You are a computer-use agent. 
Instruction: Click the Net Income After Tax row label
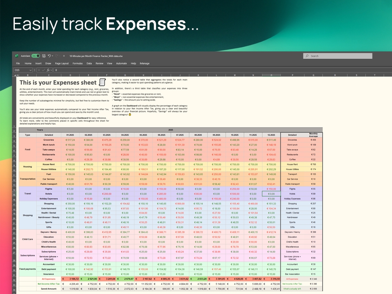pos(48,284)
